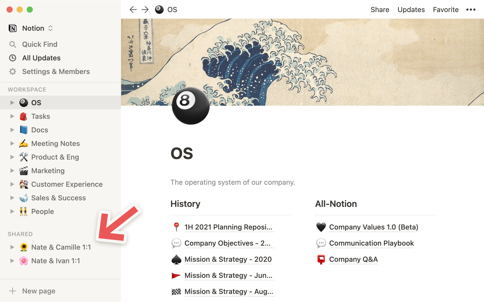Click the three-dot More options menu
Viewport: 484px width, 302px height.
click(471, 9)
